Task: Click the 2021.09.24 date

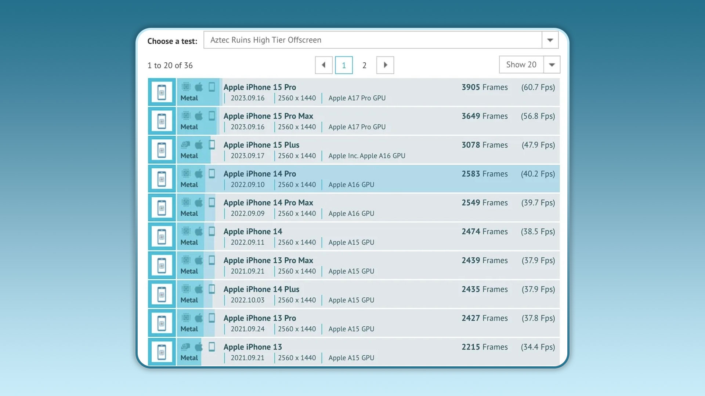Action: [247, 329]
